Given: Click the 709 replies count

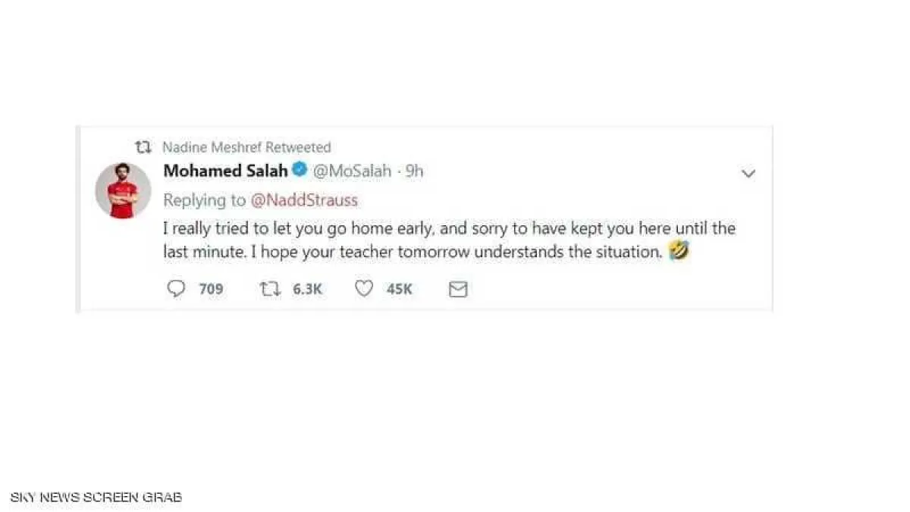Looking at the screenshot, I should [211, 289].
